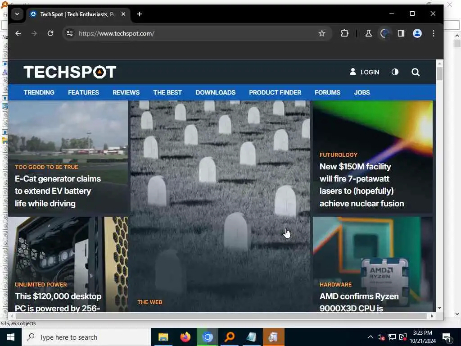Screen dimensions: 461x346
Task: Open the magnifier search app on taskbar
Action: point(230,337)
